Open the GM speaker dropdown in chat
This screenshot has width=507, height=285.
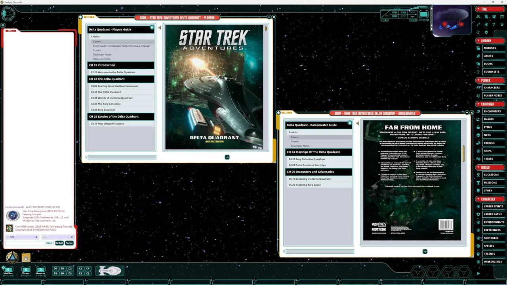pyautogui.click(x=22, y=237)
